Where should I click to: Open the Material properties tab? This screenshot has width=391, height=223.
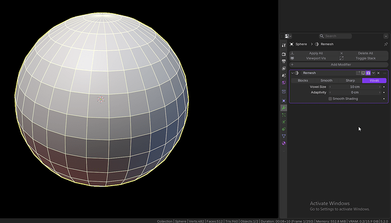click(284, 144)
